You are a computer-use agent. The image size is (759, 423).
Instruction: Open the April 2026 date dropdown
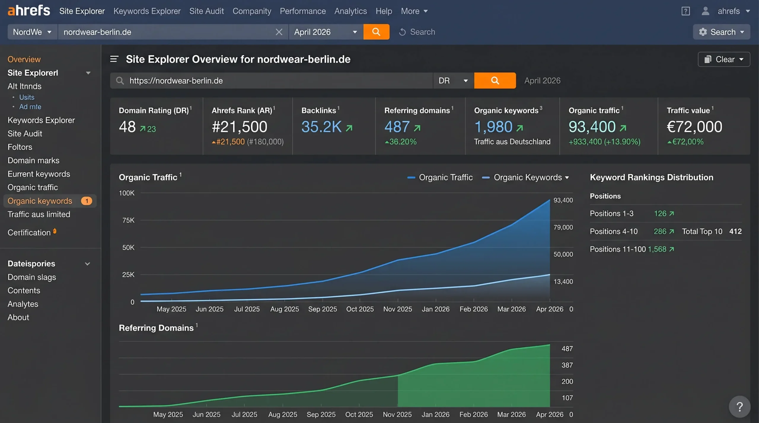[x=326, y=32]
